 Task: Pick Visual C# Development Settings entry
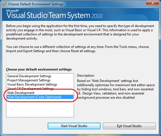pyautogui.click(x=40, y=89)
